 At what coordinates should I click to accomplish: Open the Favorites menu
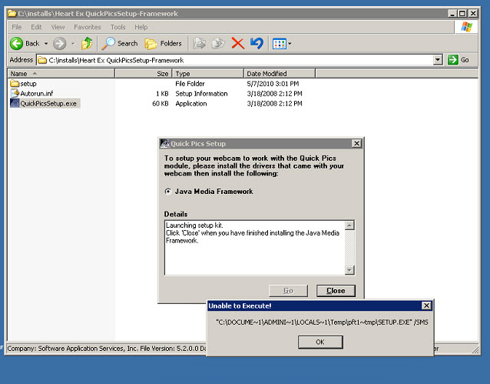(x=87, y=27)
